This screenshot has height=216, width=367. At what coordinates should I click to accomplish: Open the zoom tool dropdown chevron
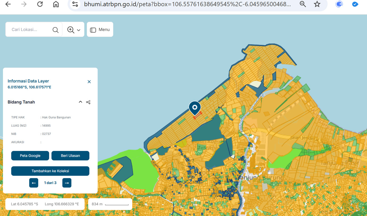click(79, 30)
